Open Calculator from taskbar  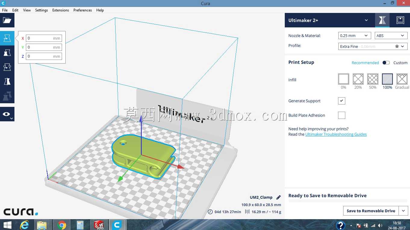point(80,225)
